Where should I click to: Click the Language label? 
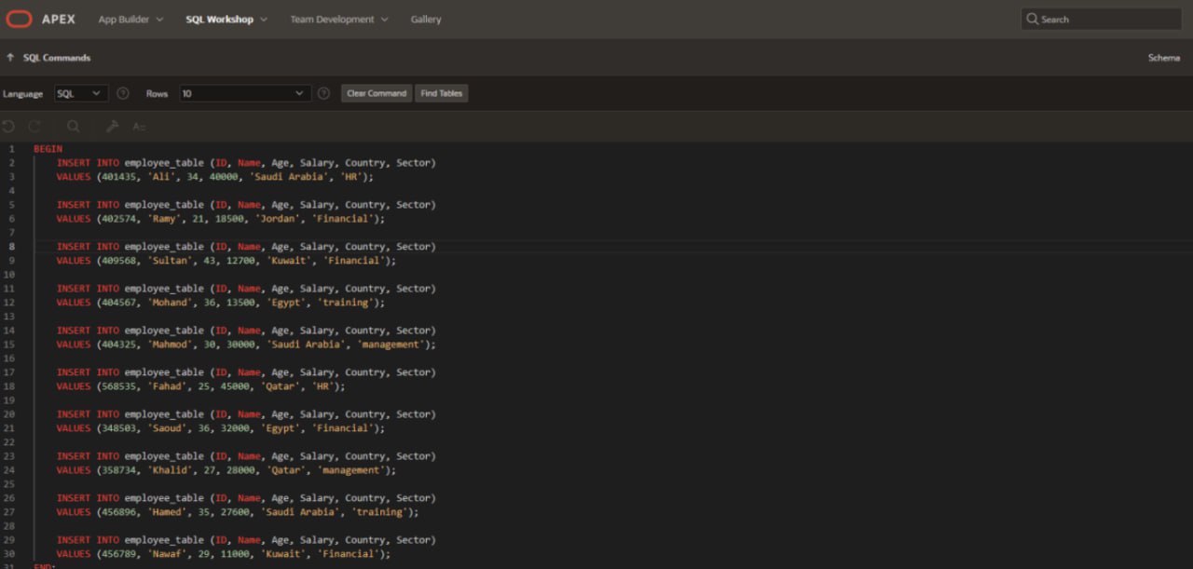[x=22, y=94]
